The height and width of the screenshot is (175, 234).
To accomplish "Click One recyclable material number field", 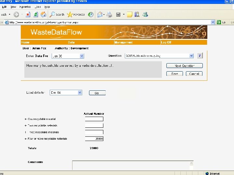I will click(x=94, y=119).
